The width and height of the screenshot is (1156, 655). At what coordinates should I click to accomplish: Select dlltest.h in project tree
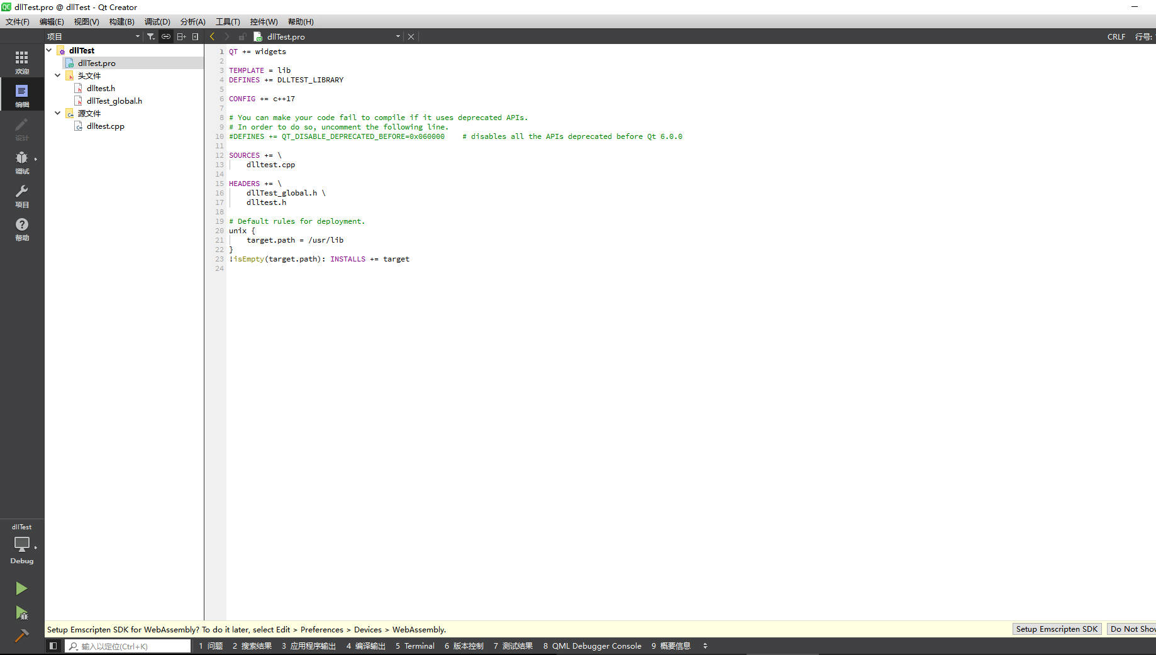[x=101, y=88]
